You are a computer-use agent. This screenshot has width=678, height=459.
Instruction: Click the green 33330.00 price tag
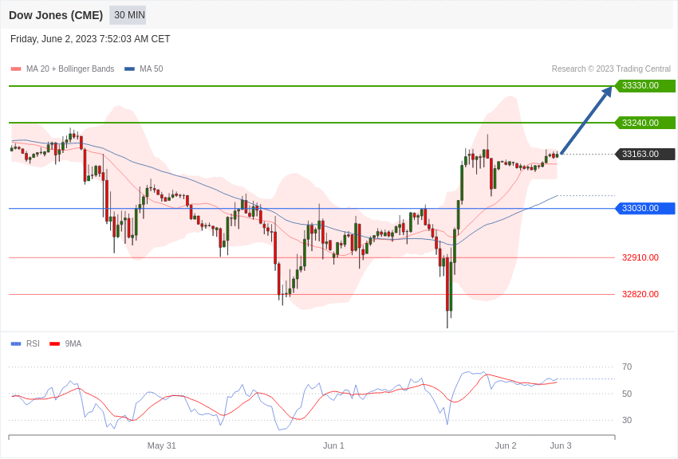pyautogui.click(x=644, y=85)
